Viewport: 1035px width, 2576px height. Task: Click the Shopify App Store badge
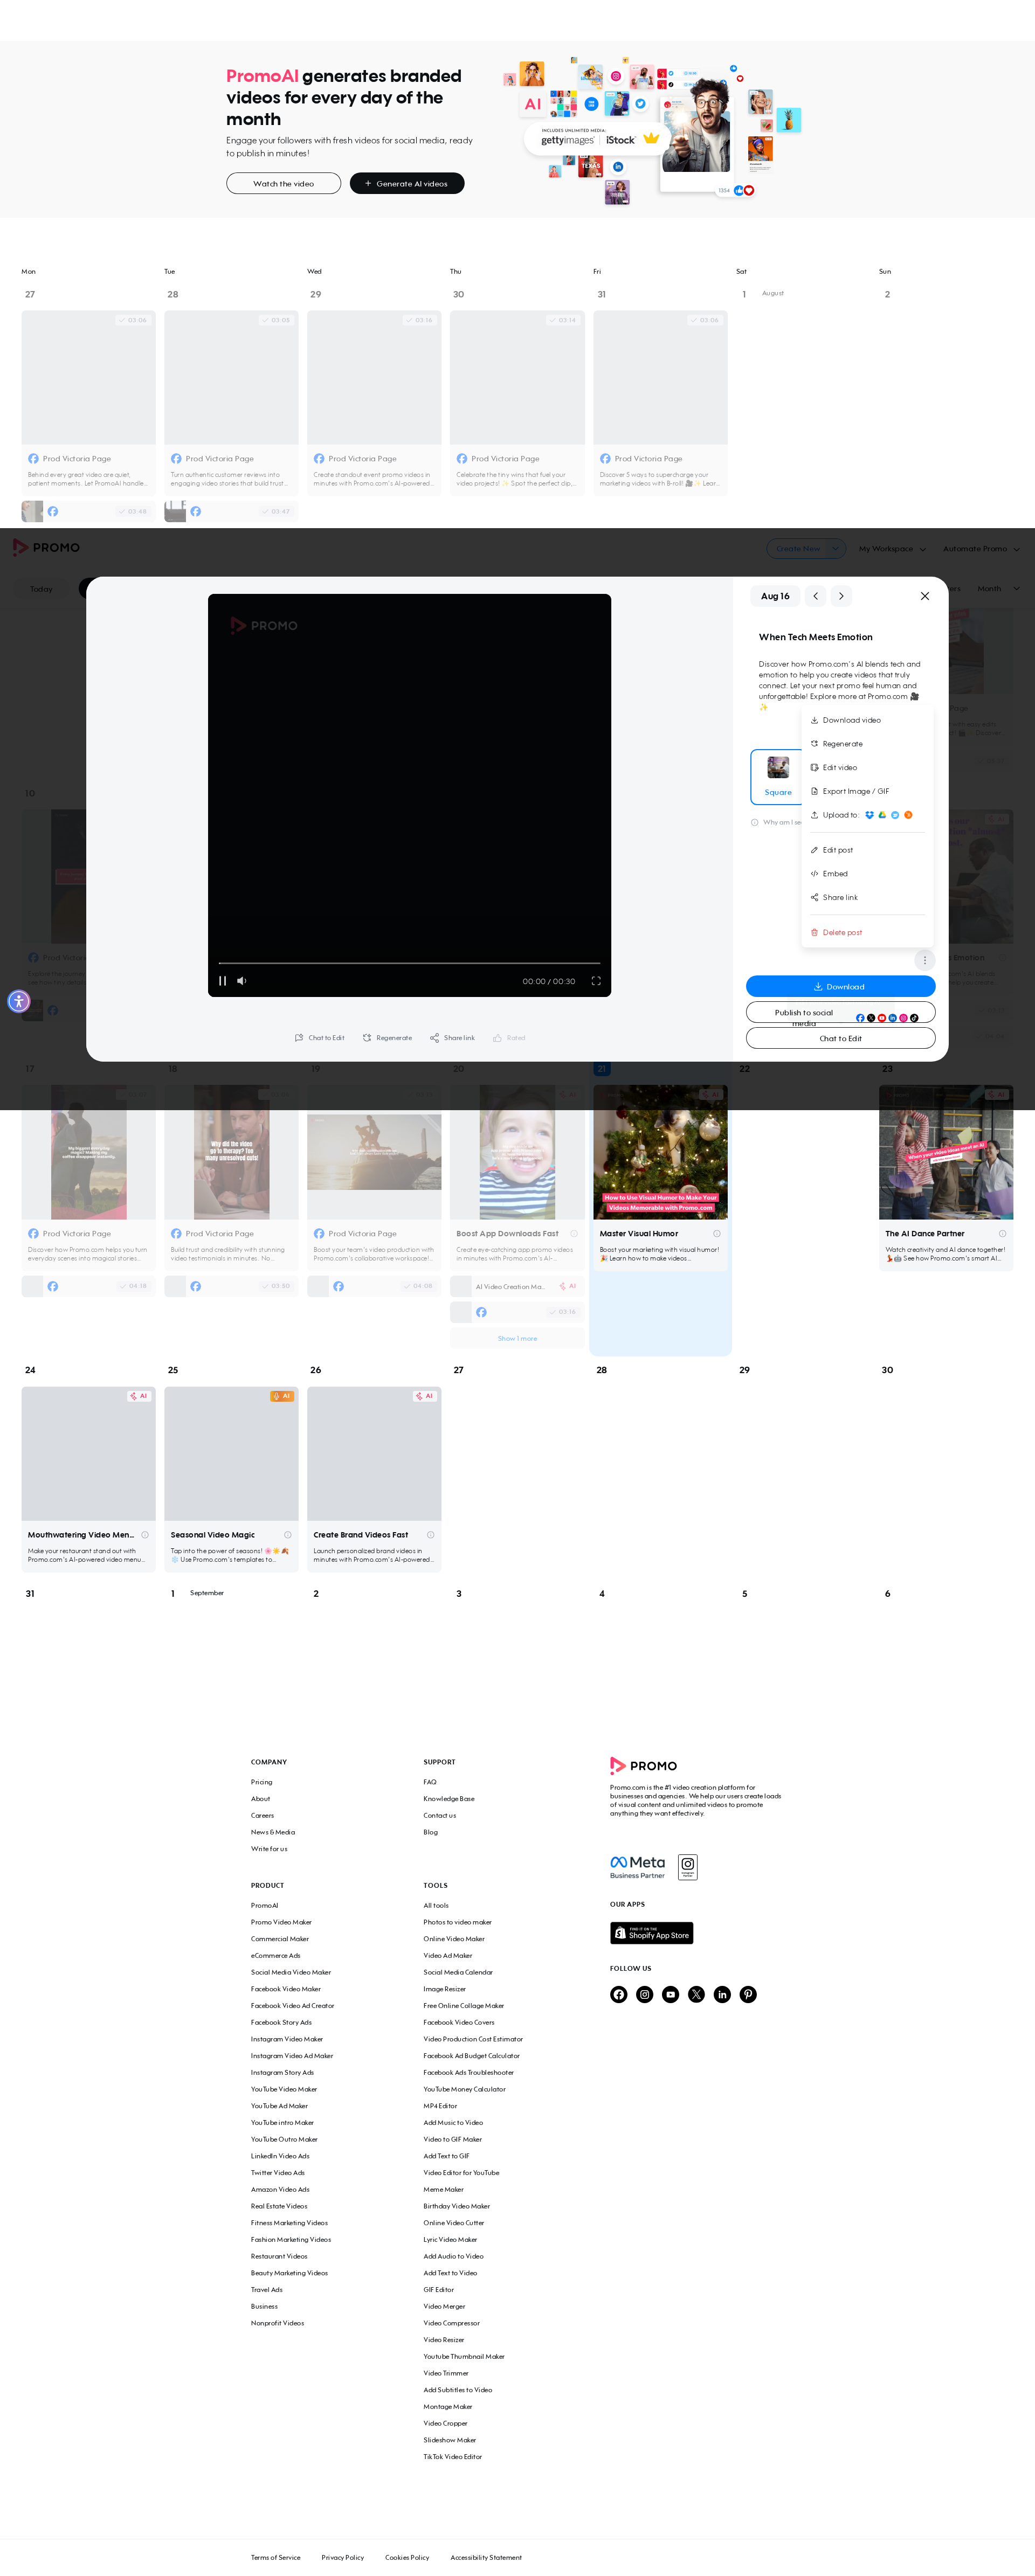coord(651,1933)
